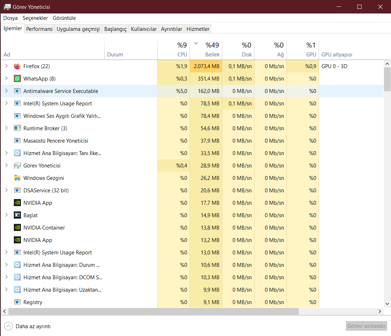
Task: Click the horizontal scrollbar left arrow
Action: coord(5,311)
